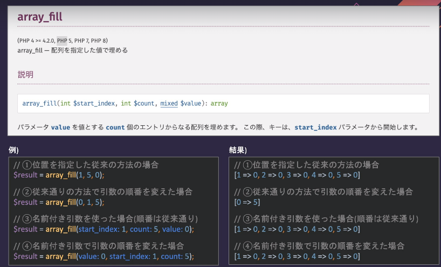Open the 'mixed' type link in signature
441x267 pixels.
[169, 104]
